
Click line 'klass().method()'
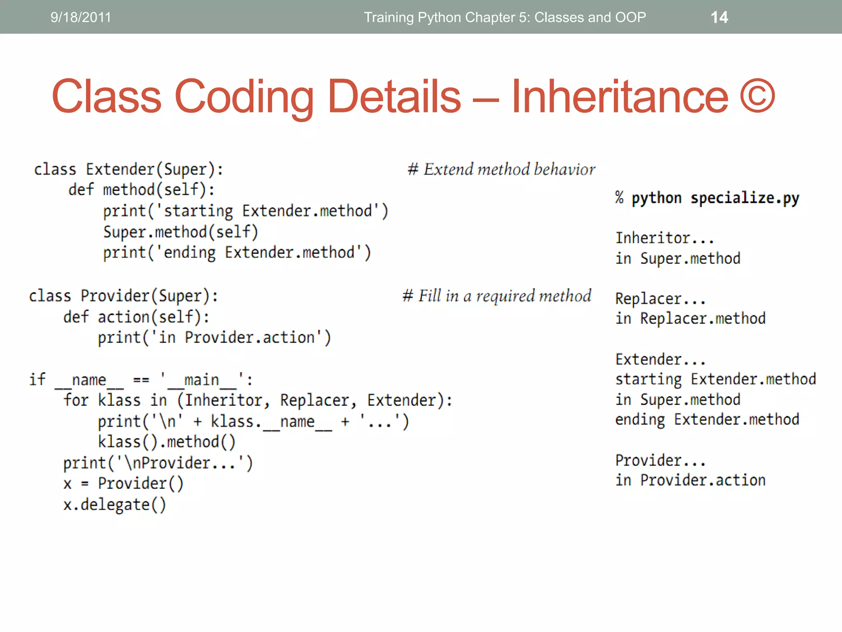click(x=167, y=442)
